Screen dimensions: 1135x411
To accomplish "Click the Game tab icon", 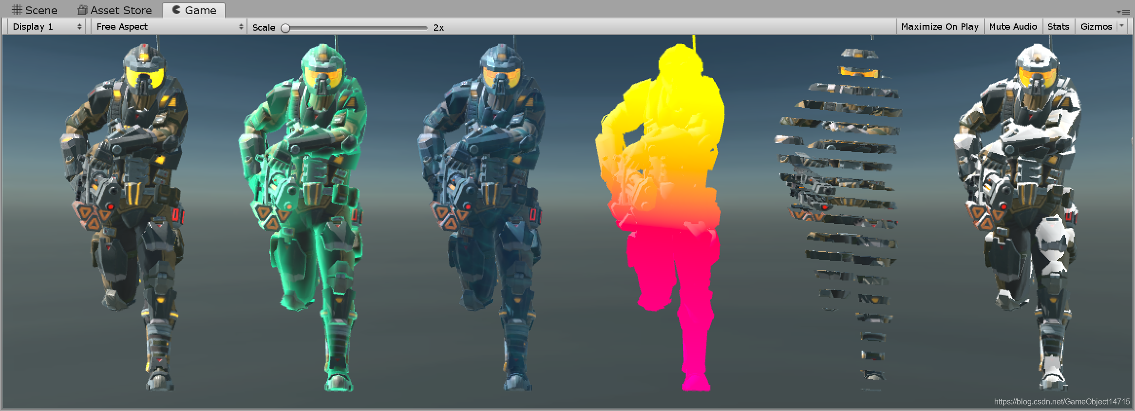I will [176, 10].
